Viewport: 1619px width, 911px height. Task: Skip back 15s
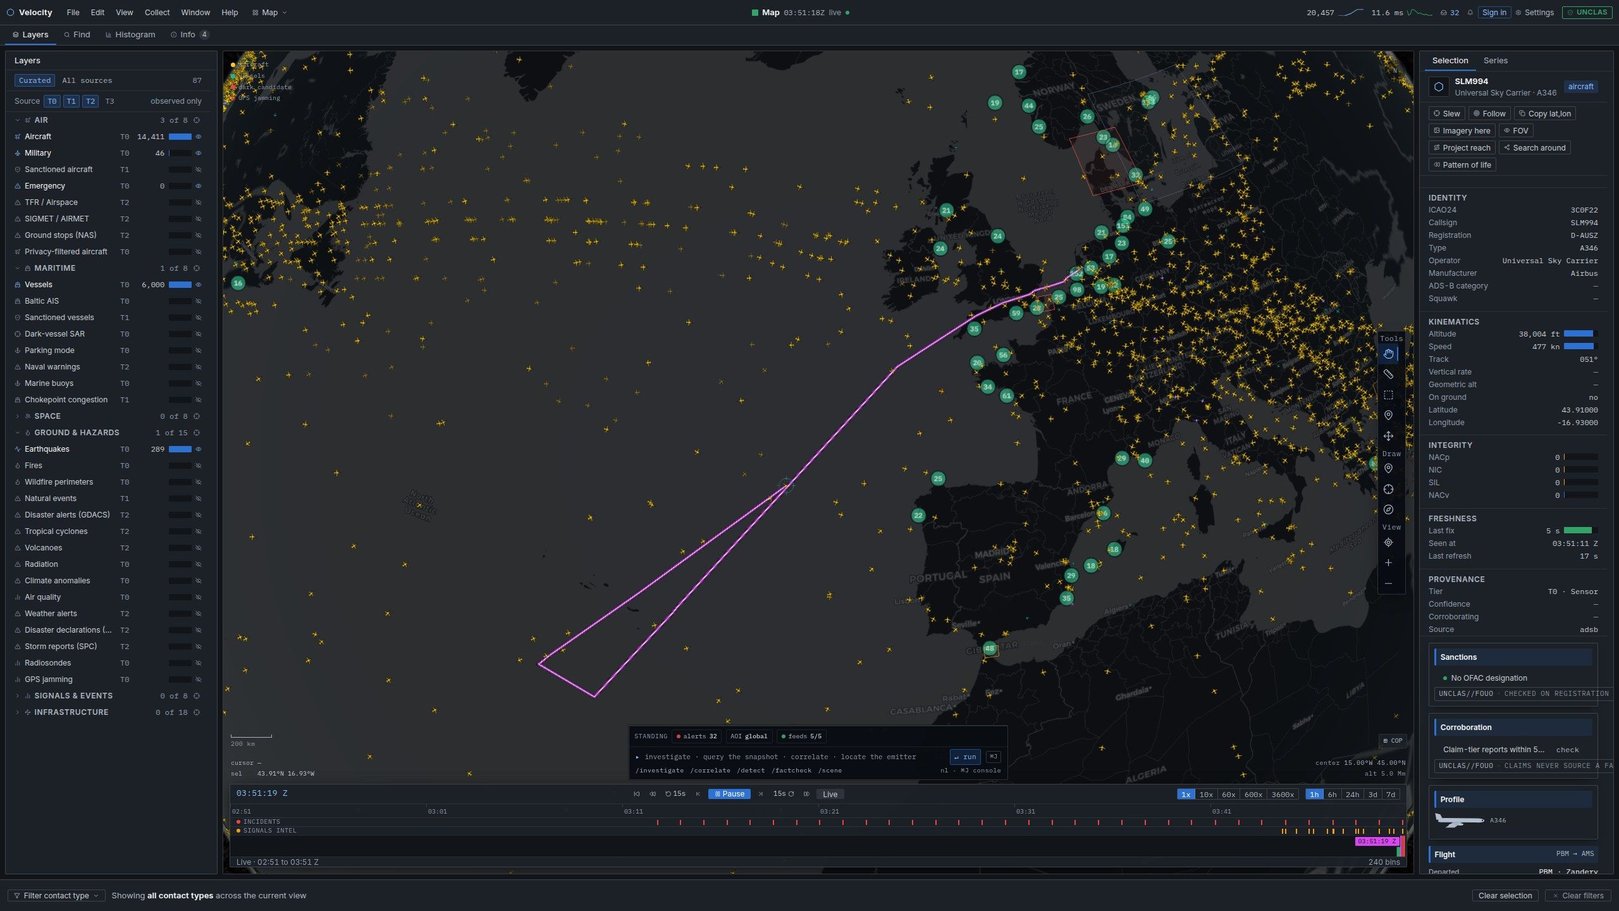(x=675, y=794)
